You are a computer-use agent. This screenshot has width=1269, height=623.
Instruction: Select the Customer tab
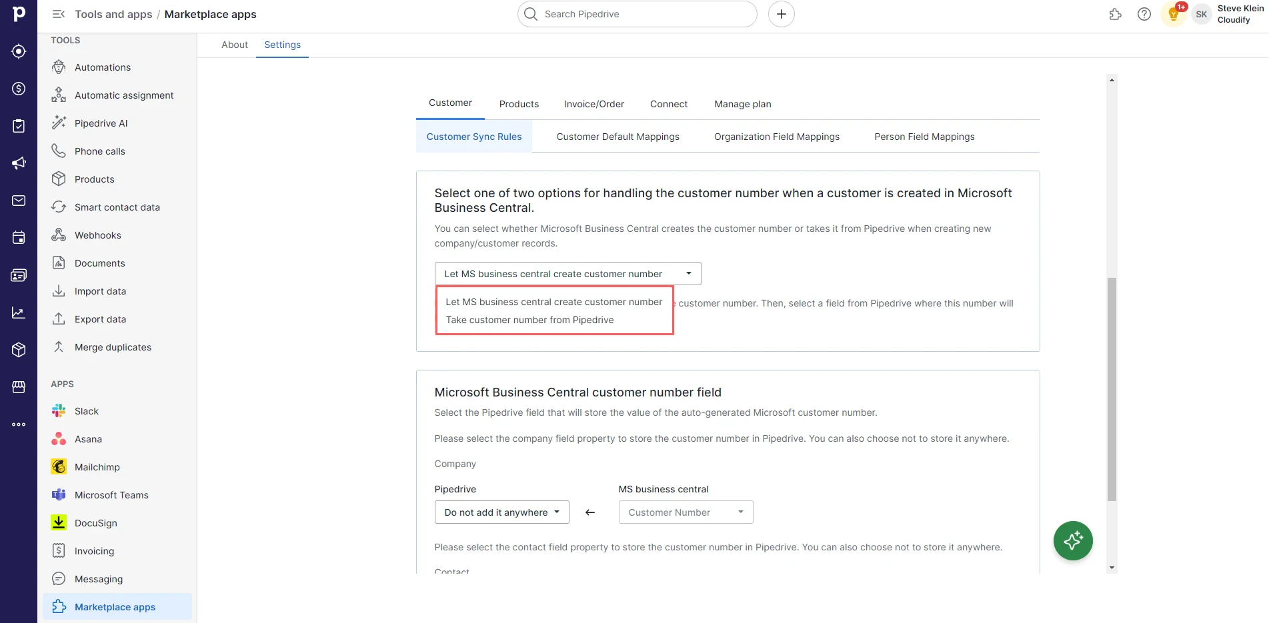pyautogui.click(x=451, y=103)
